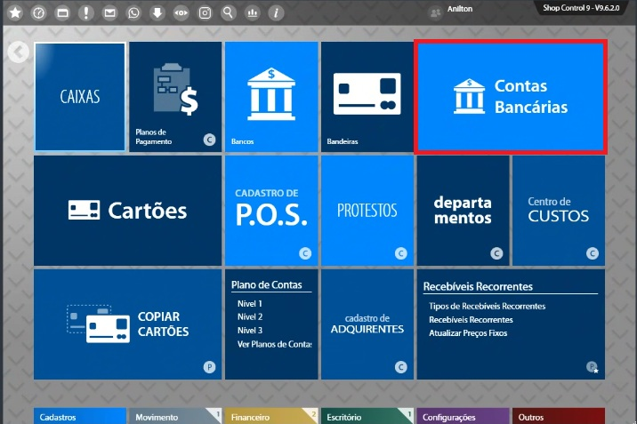
Task: Click 'Recebíveis Recorrentes' tile heading
Action: [478, 286]
